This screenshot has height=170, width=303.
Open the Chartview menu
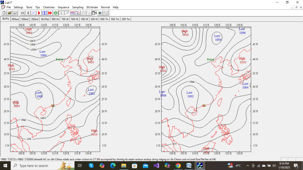click(49, 7)
